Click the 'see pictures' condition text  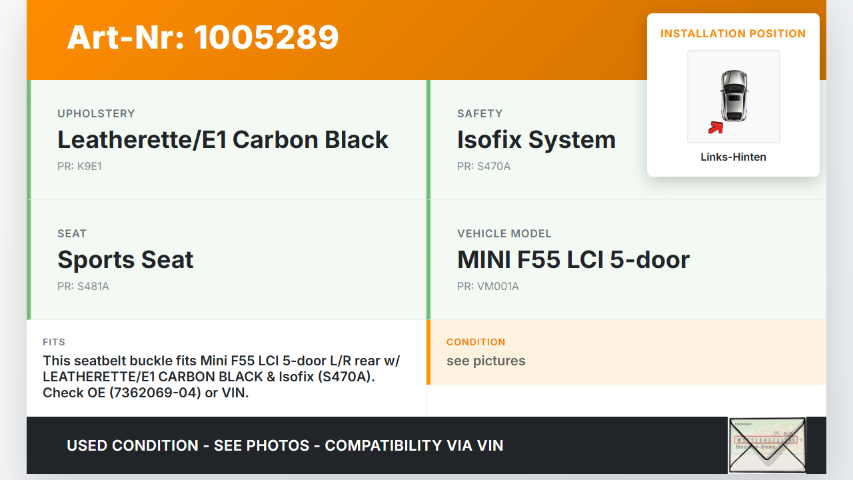486,361
